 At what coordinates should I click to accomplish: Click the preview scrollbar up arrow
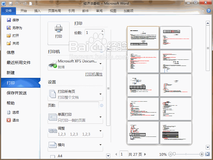tap(208, 23)
